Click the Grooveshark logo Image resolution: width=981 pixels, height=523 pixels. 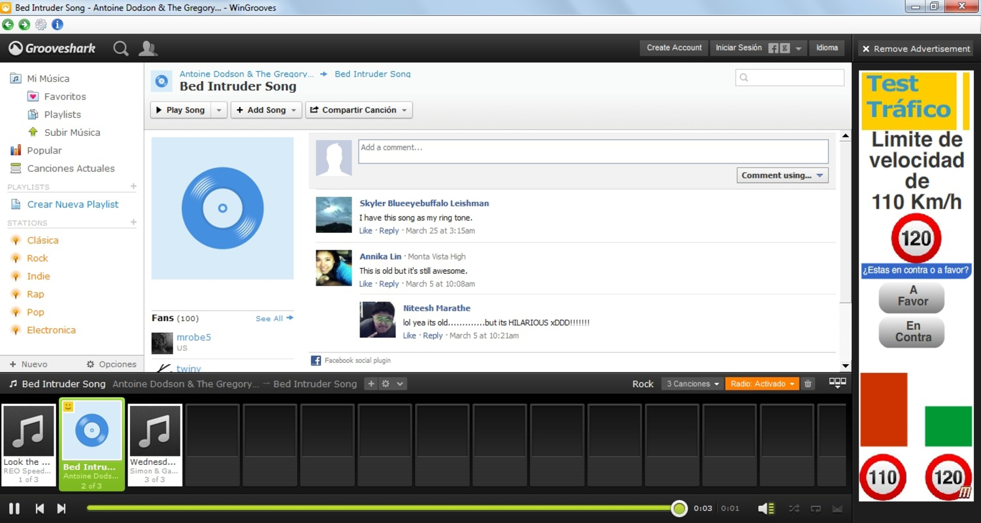point(52,48)
